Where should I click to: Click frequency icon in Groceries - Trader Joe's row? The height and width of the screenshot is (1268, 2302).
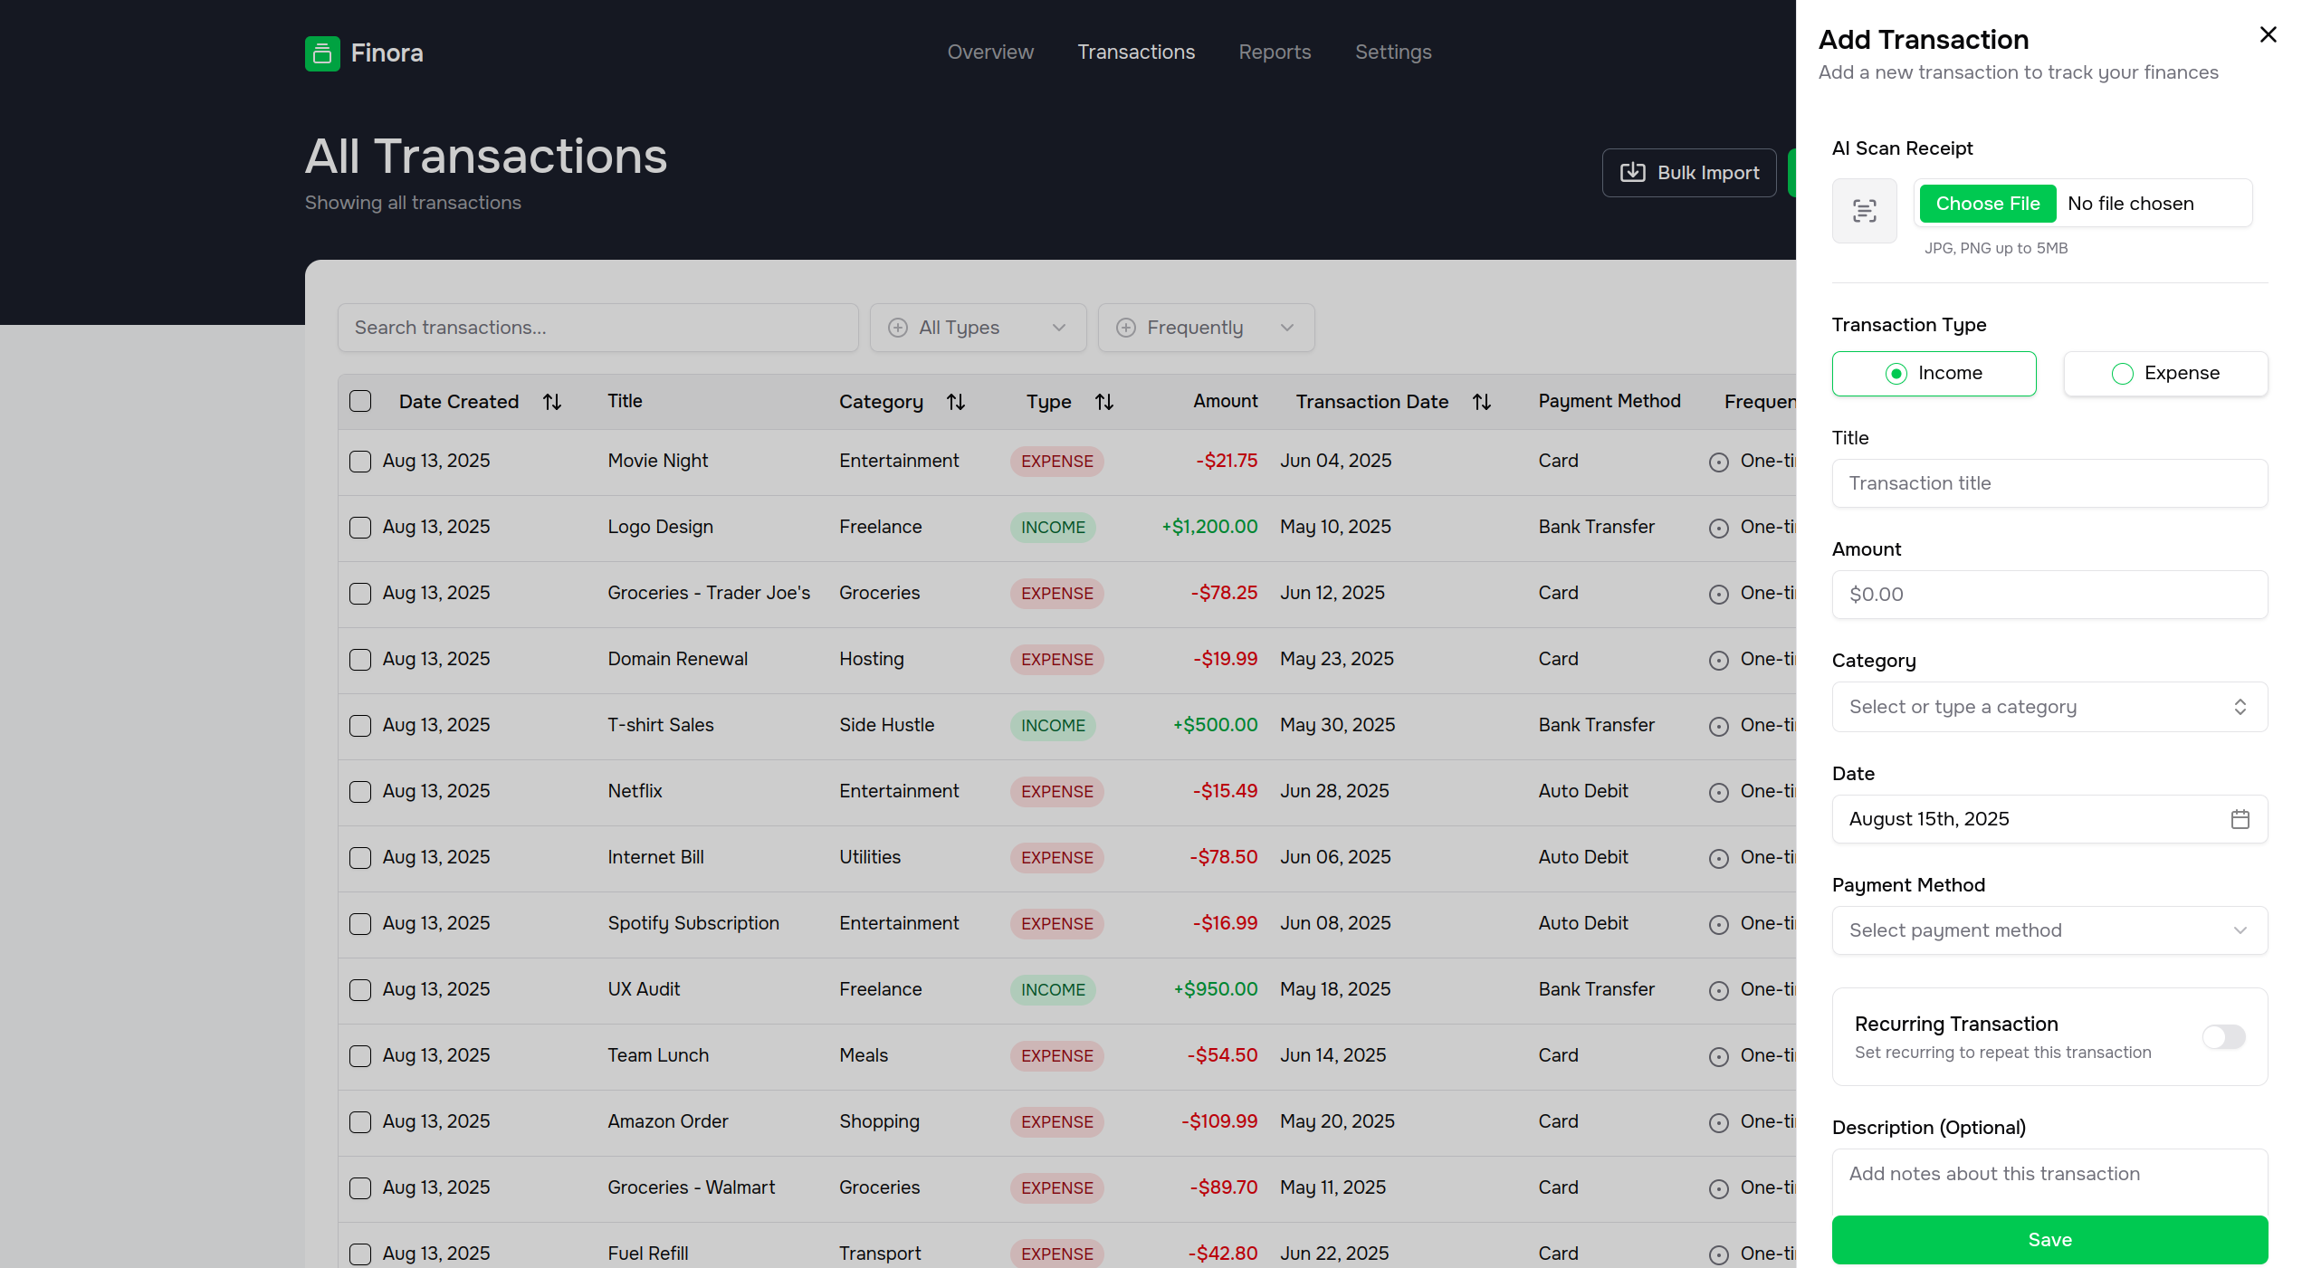1719,594
